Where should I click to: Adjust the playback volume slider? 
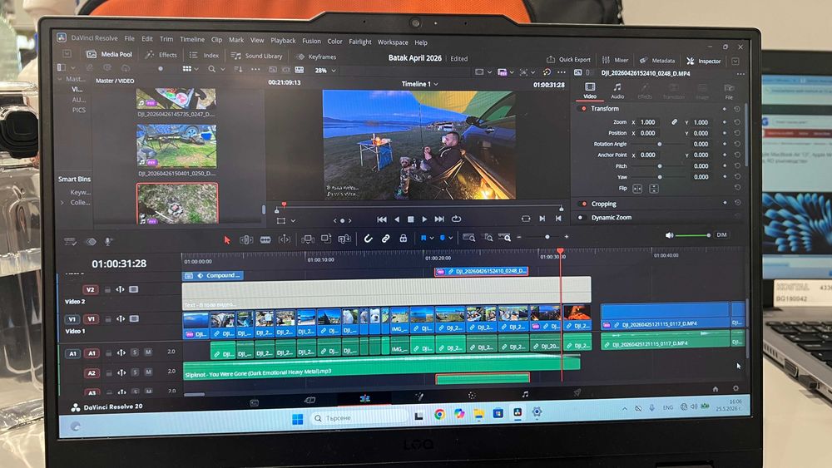point(693,235)
